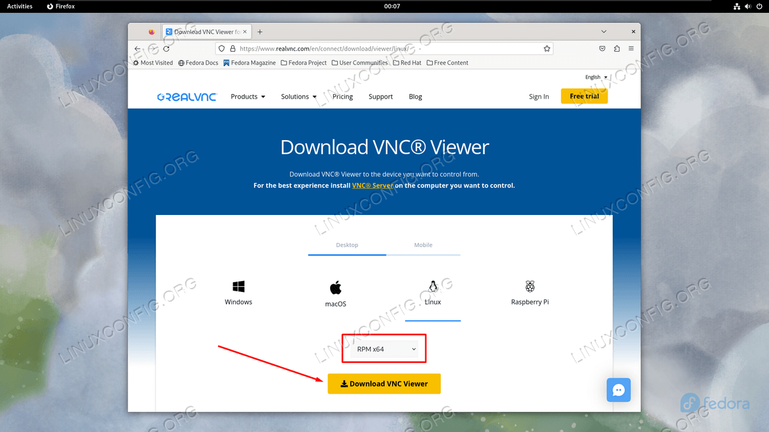
Task: Open system network status icon
Action: (x=737, y=6)
